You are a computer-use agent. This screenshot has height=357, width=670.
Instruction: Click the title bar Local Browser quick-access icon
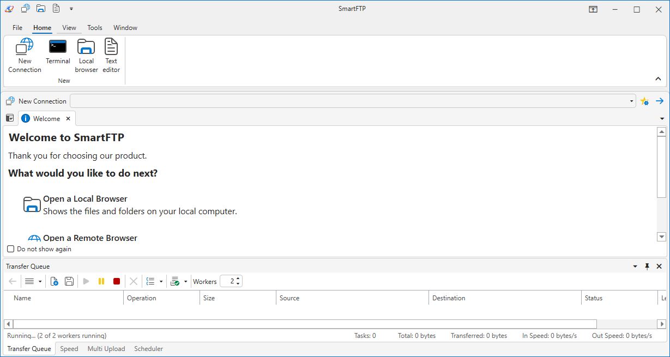point(41,9)
